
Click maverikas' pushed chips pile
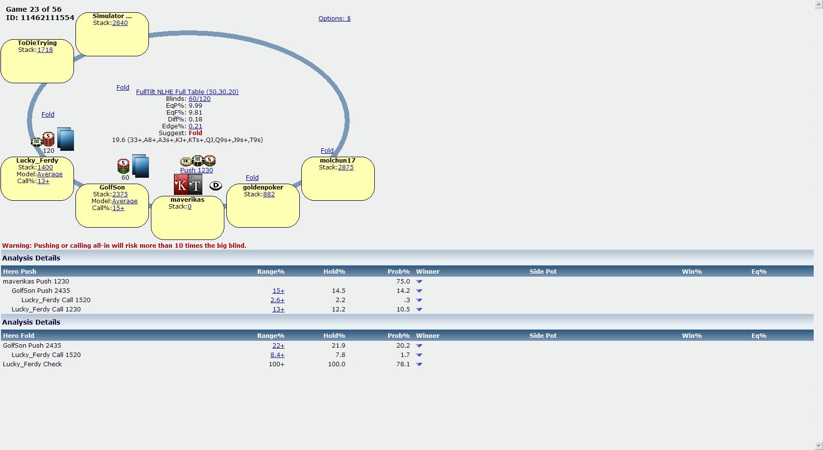[198, 161]
